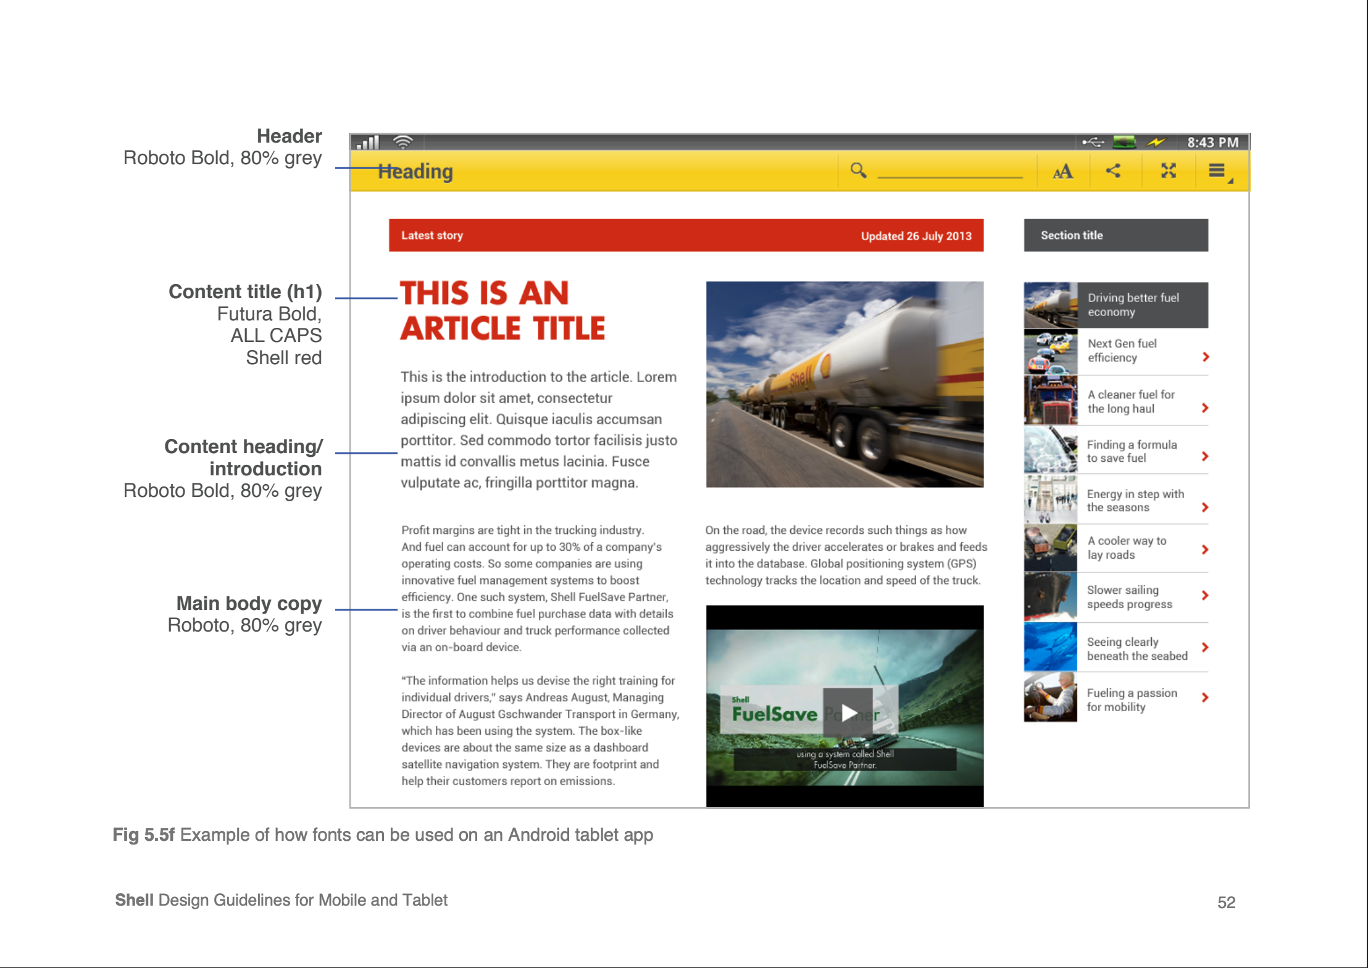Tap the Profit margins are tight paragraph
Image resolution: width=1368 pixels, height=968 pixels.
point(537,588)
